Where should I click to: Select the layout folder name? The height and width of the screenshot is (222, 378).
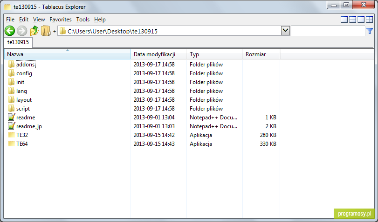pyautogui.click(x=24, y=100)
